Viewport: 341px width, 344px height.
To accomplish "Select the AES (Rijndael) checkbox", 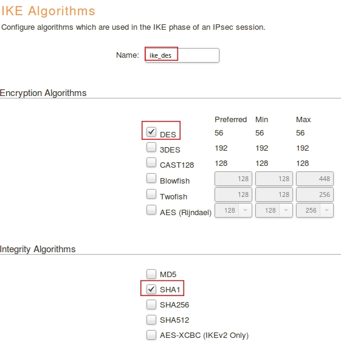I will [151, 210].
